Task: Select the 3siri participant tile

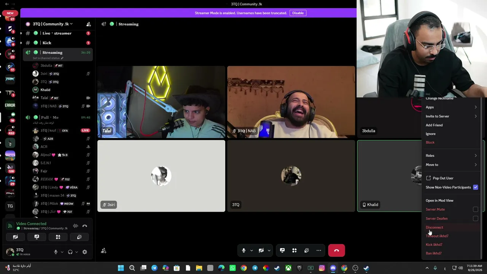Action: pos(161,176)
